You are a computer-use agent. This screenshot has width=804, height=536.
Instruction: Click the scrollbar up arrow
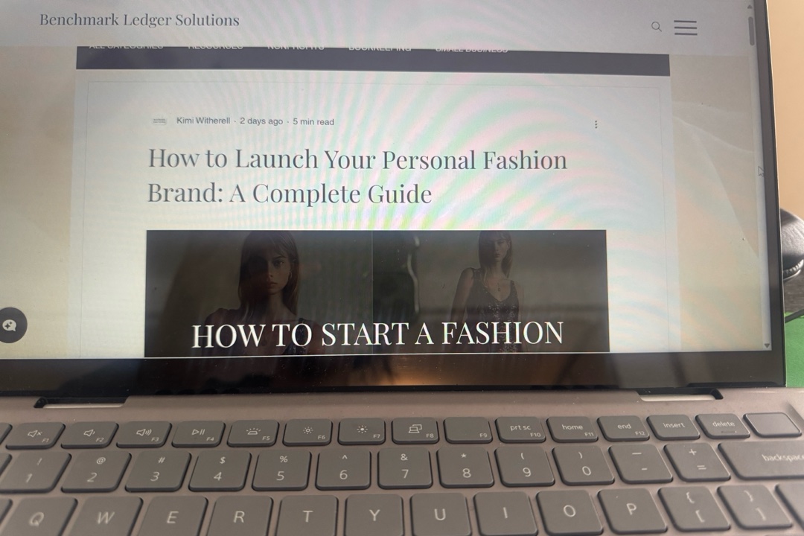coord(751,6)
